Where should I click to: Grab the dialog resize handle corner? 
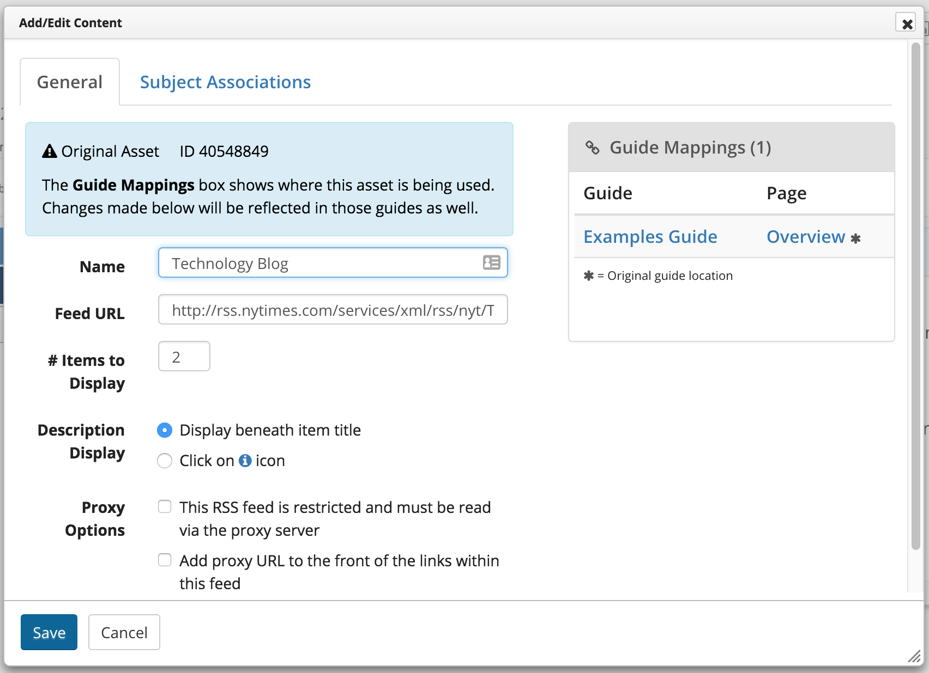(914, 657)
